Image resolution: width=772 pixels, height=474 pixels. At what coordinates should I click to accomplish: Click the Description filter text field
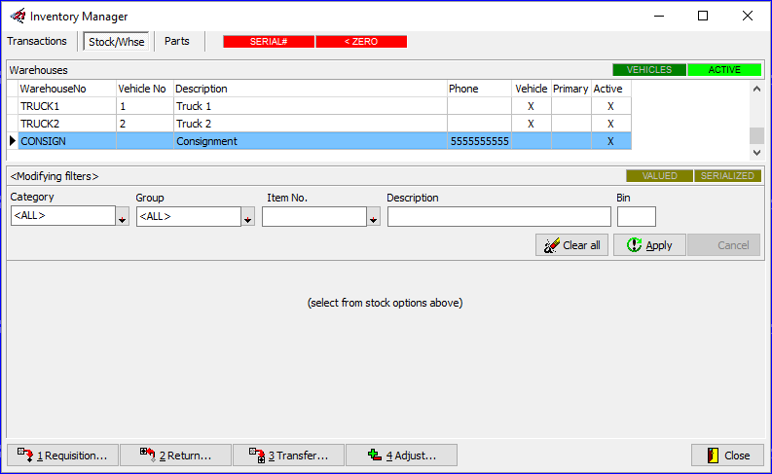pyautogui.click(x=498, y=217)
